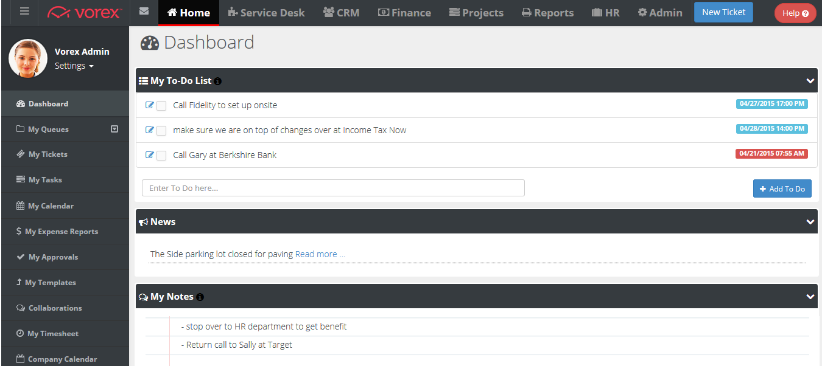Viewport: 822px width, 366px height.
Task: Click the info icon beside My To-Do List
Action: pyautogui.click(x=218, y=81)
